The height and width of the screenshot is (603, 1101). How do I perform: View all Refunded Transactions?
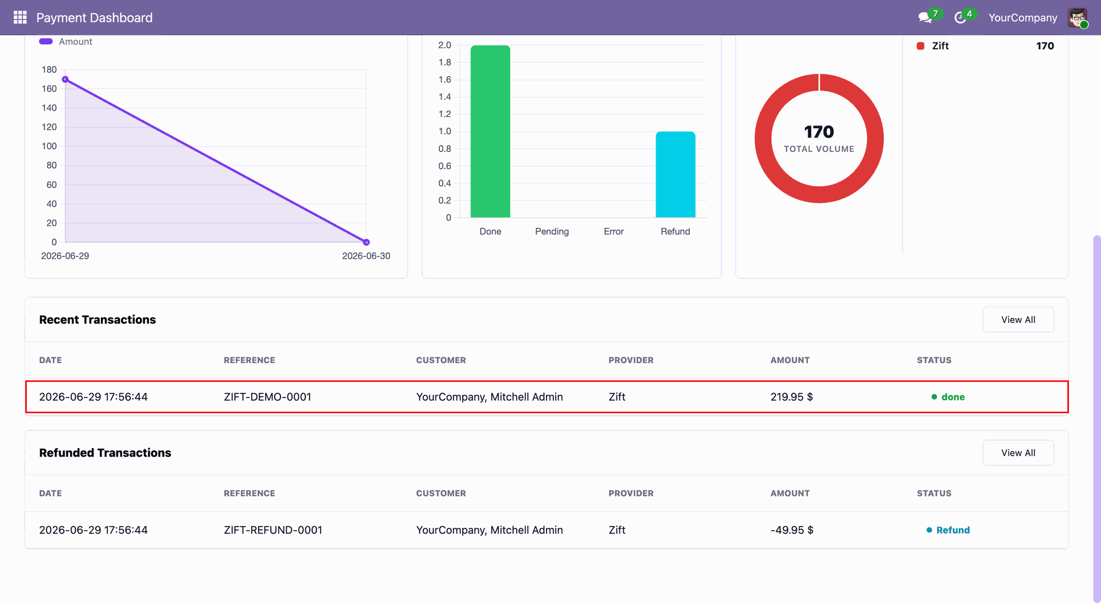1018,453
